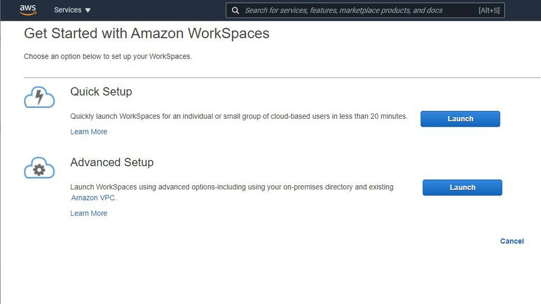Viewport: 541px width, 304px height.
Task: Click Cancel to exit setup
Action: (511, 241)
